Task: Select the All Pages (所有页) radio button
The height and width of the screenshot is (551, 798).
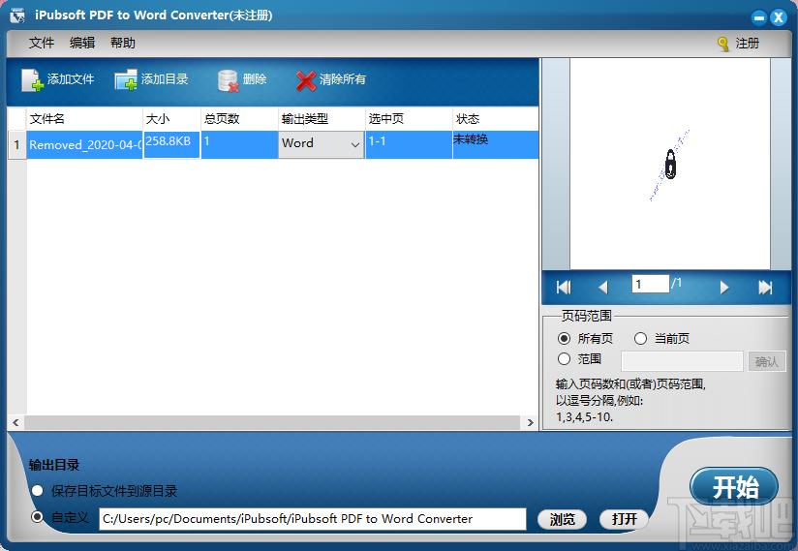Action: pyautogui.click(x=564, y=338)
